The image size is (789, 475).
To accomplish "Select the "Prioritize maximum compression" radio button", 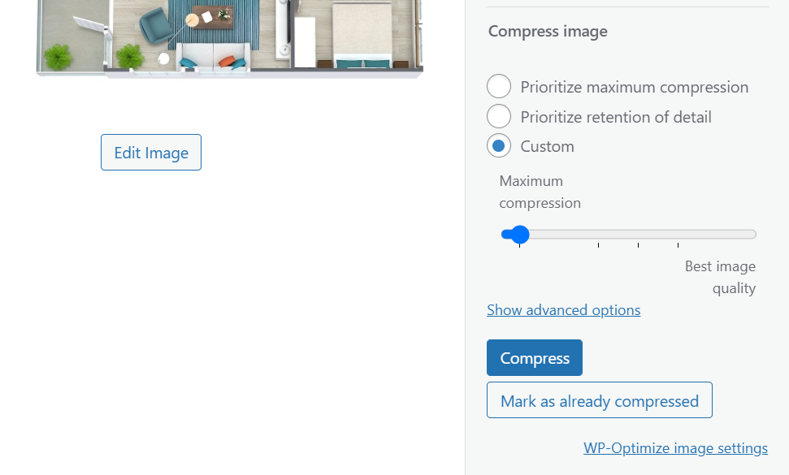I will click(x=499, y=87).
